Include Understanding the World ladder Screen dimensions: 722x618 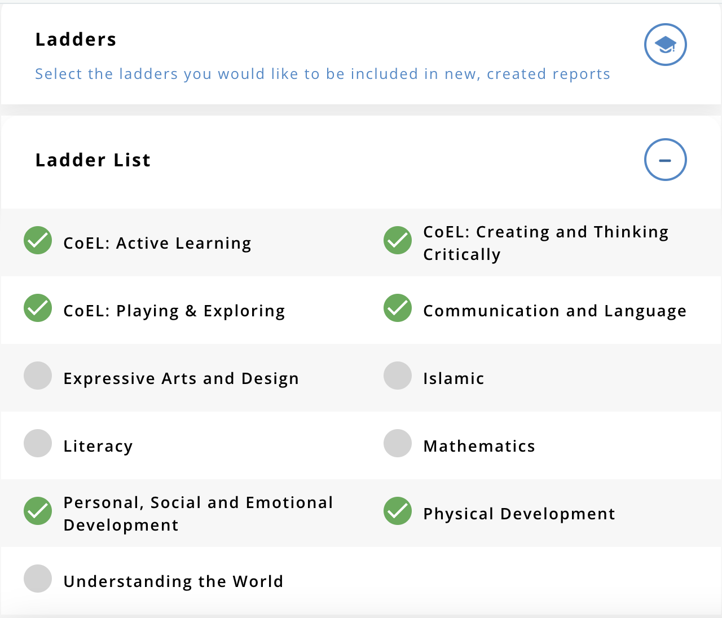(x=38, y=579)
